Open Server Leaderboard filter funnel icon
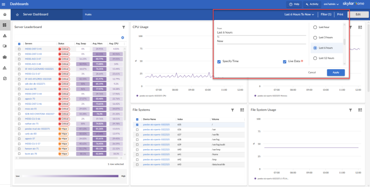Viewport: 370px width, 187px height. click(x=123, y=28)
